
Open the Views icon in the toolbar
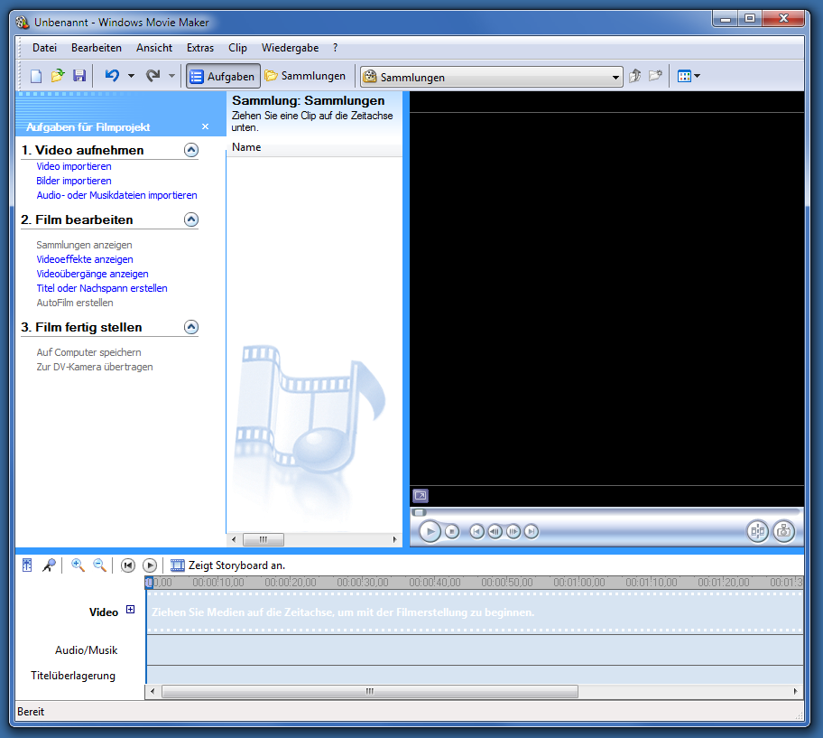684,76
